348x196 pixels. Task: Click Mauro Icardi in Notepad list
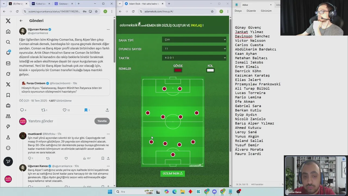[248, 154]
